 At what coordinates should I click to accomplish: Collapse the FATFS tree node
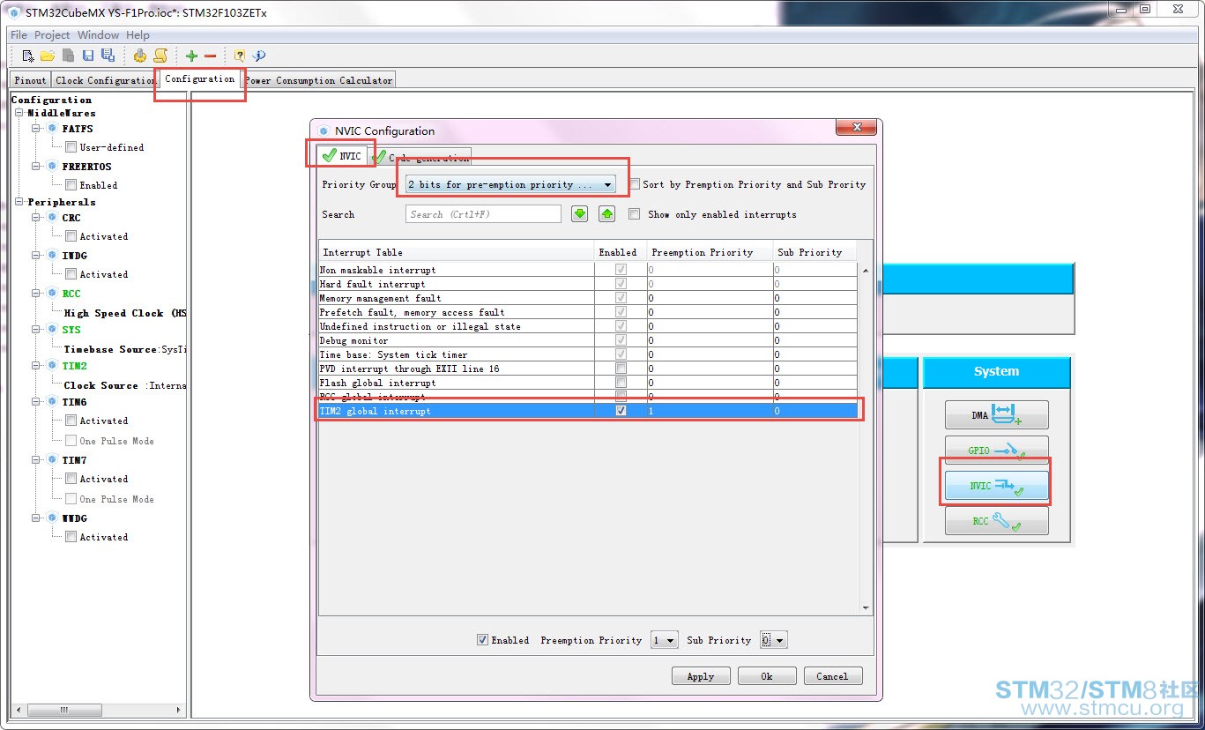pos(37,129)
